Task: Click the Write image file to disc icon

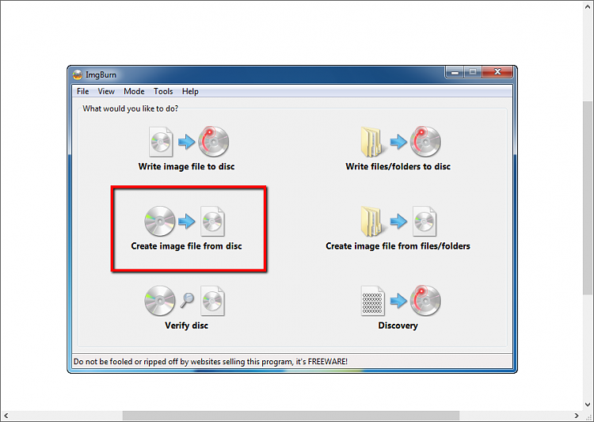Action: (188, 142)
